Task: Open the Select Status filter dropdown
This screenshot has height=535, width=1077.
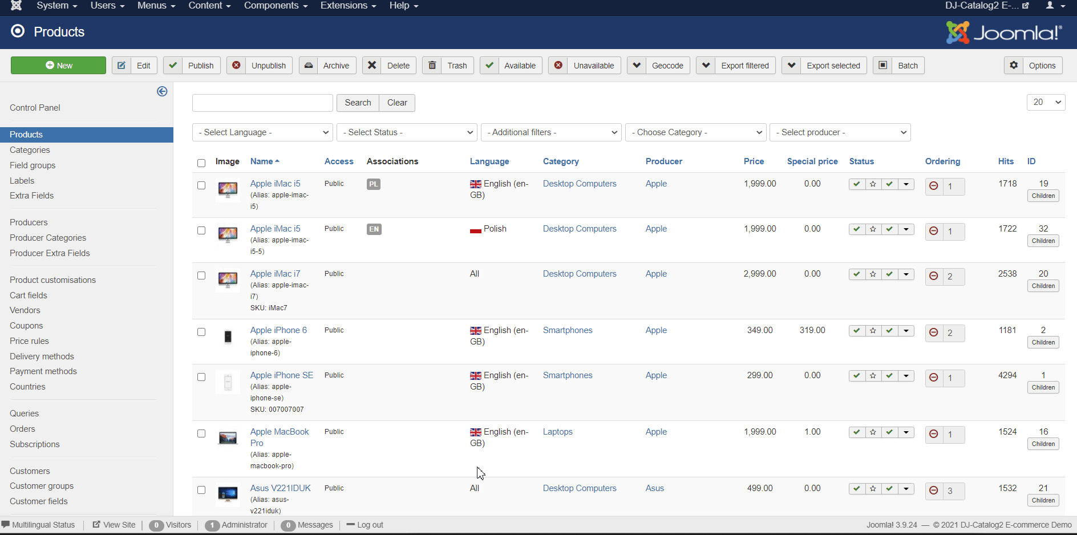Action: (407, 132)
